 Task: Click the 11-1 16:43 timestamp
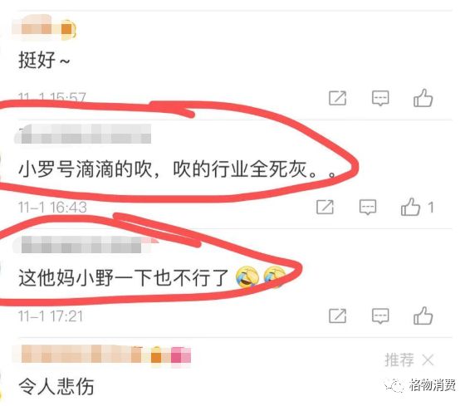click(x=53, y=208)
